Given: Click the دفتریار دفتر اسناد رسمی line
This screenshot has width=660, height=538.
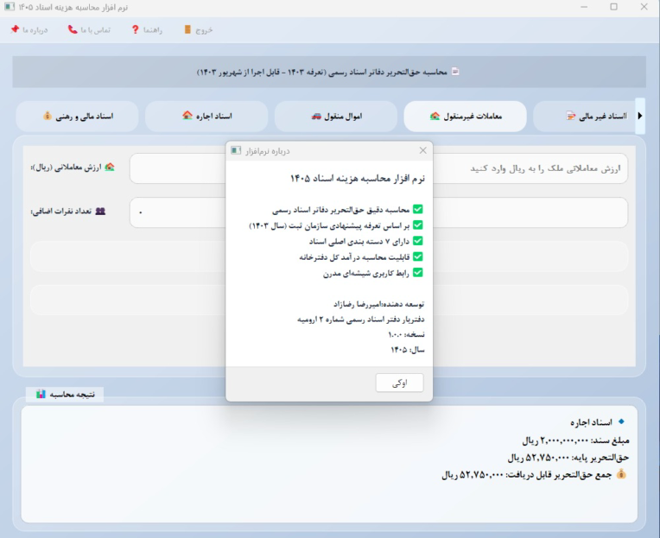Looking at the screenshot, I should tap(361, 320).
